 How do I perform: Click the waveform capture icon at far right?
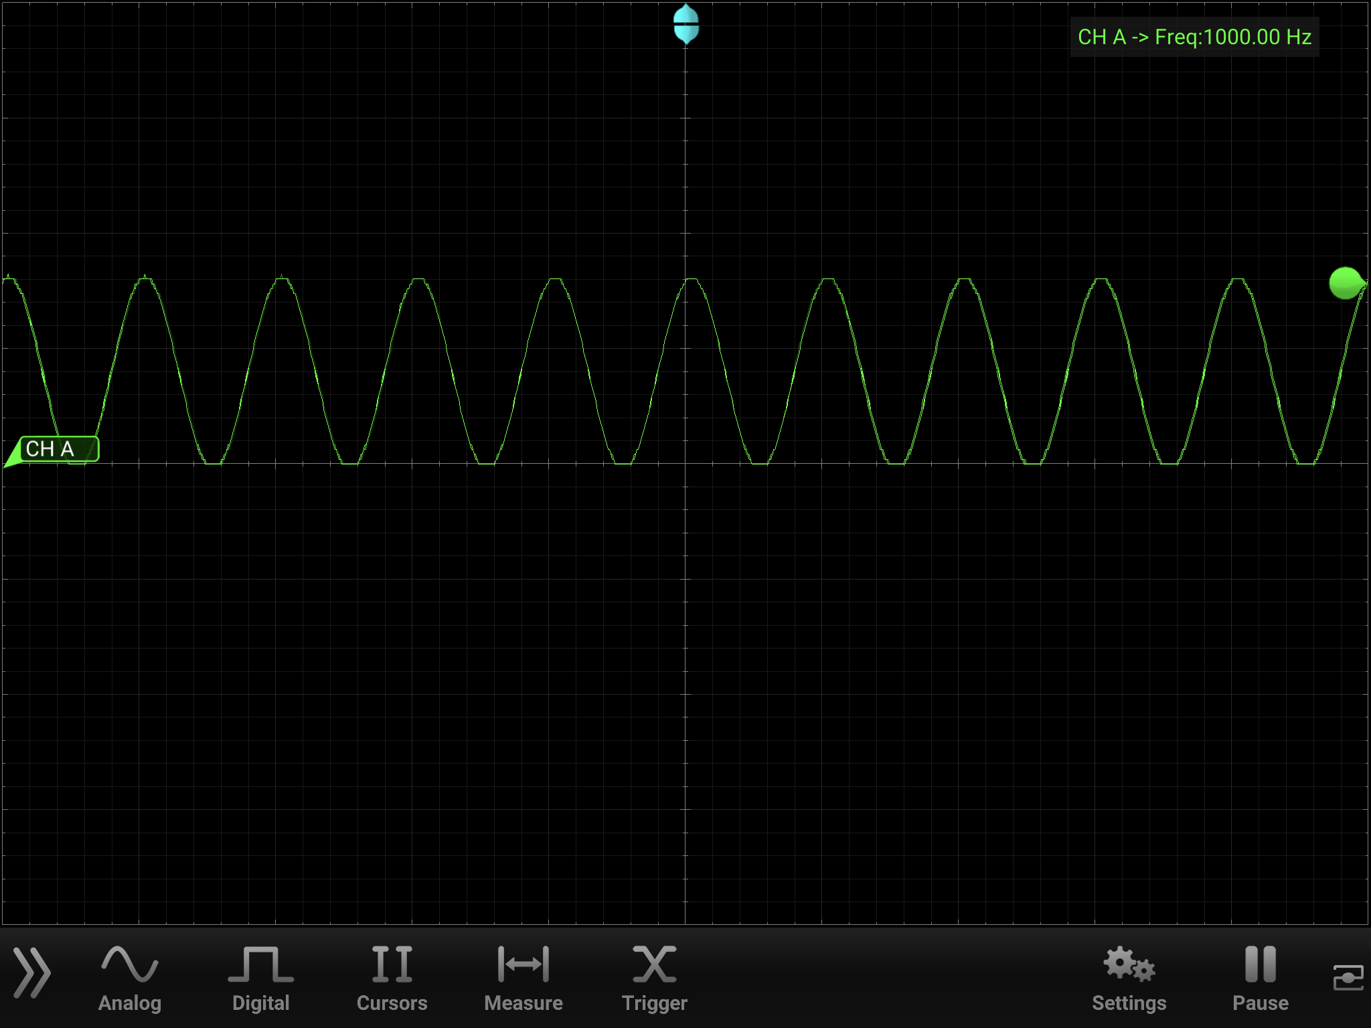point(1348,977)
